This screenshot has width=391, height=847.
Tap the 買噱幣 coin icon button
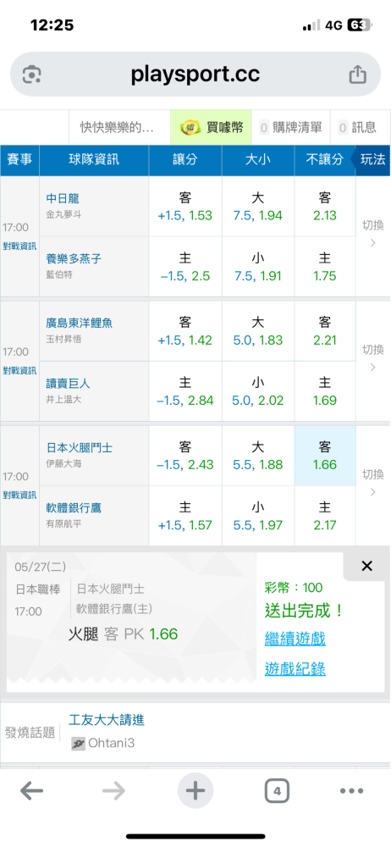click(x=212, y=128)
